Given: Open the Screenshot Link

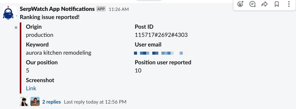Looking at the screenshot, I should [31, 88].
